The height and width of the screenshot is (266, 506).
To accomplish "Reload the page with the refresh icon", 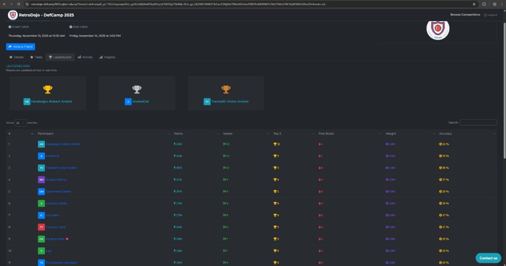I will [x=18, y=3].
